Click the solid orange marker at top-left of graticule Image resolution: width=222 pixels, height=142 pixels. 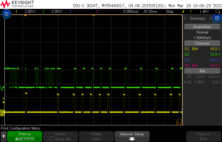click(x=25, y=16)
